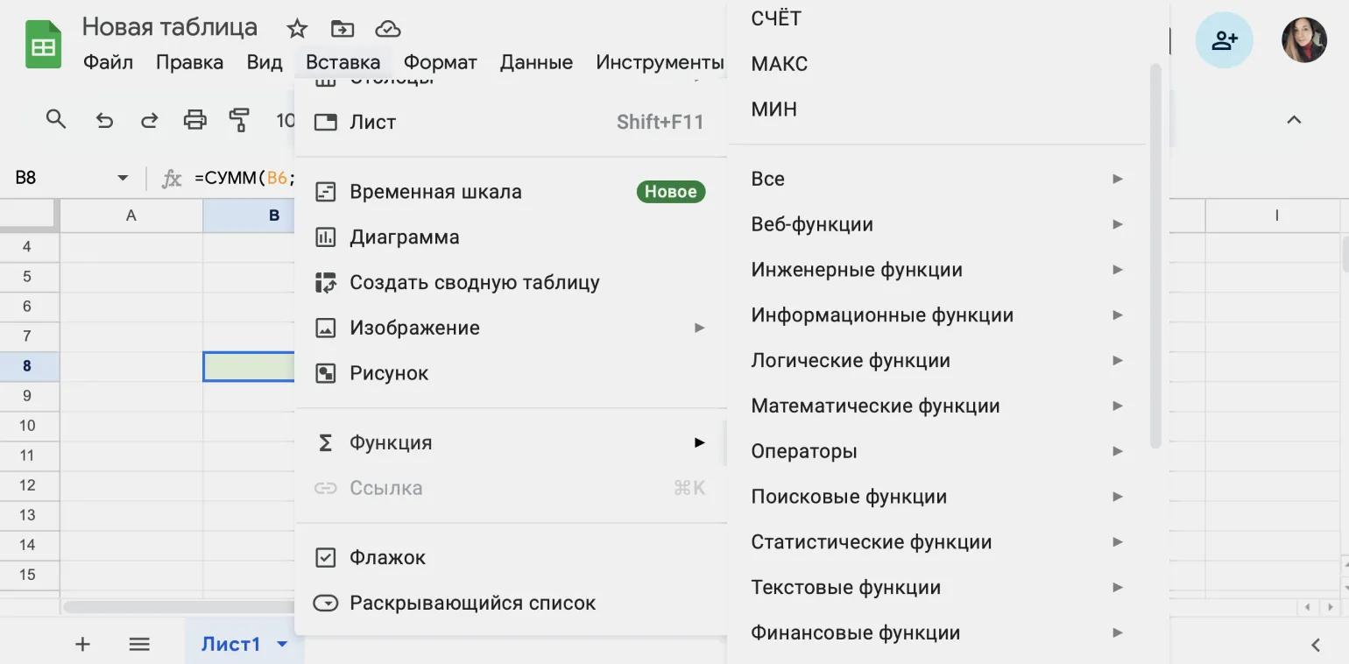Select row 12 header
The width and height of the screenshot is (1349, 664).
click(27, 484)
